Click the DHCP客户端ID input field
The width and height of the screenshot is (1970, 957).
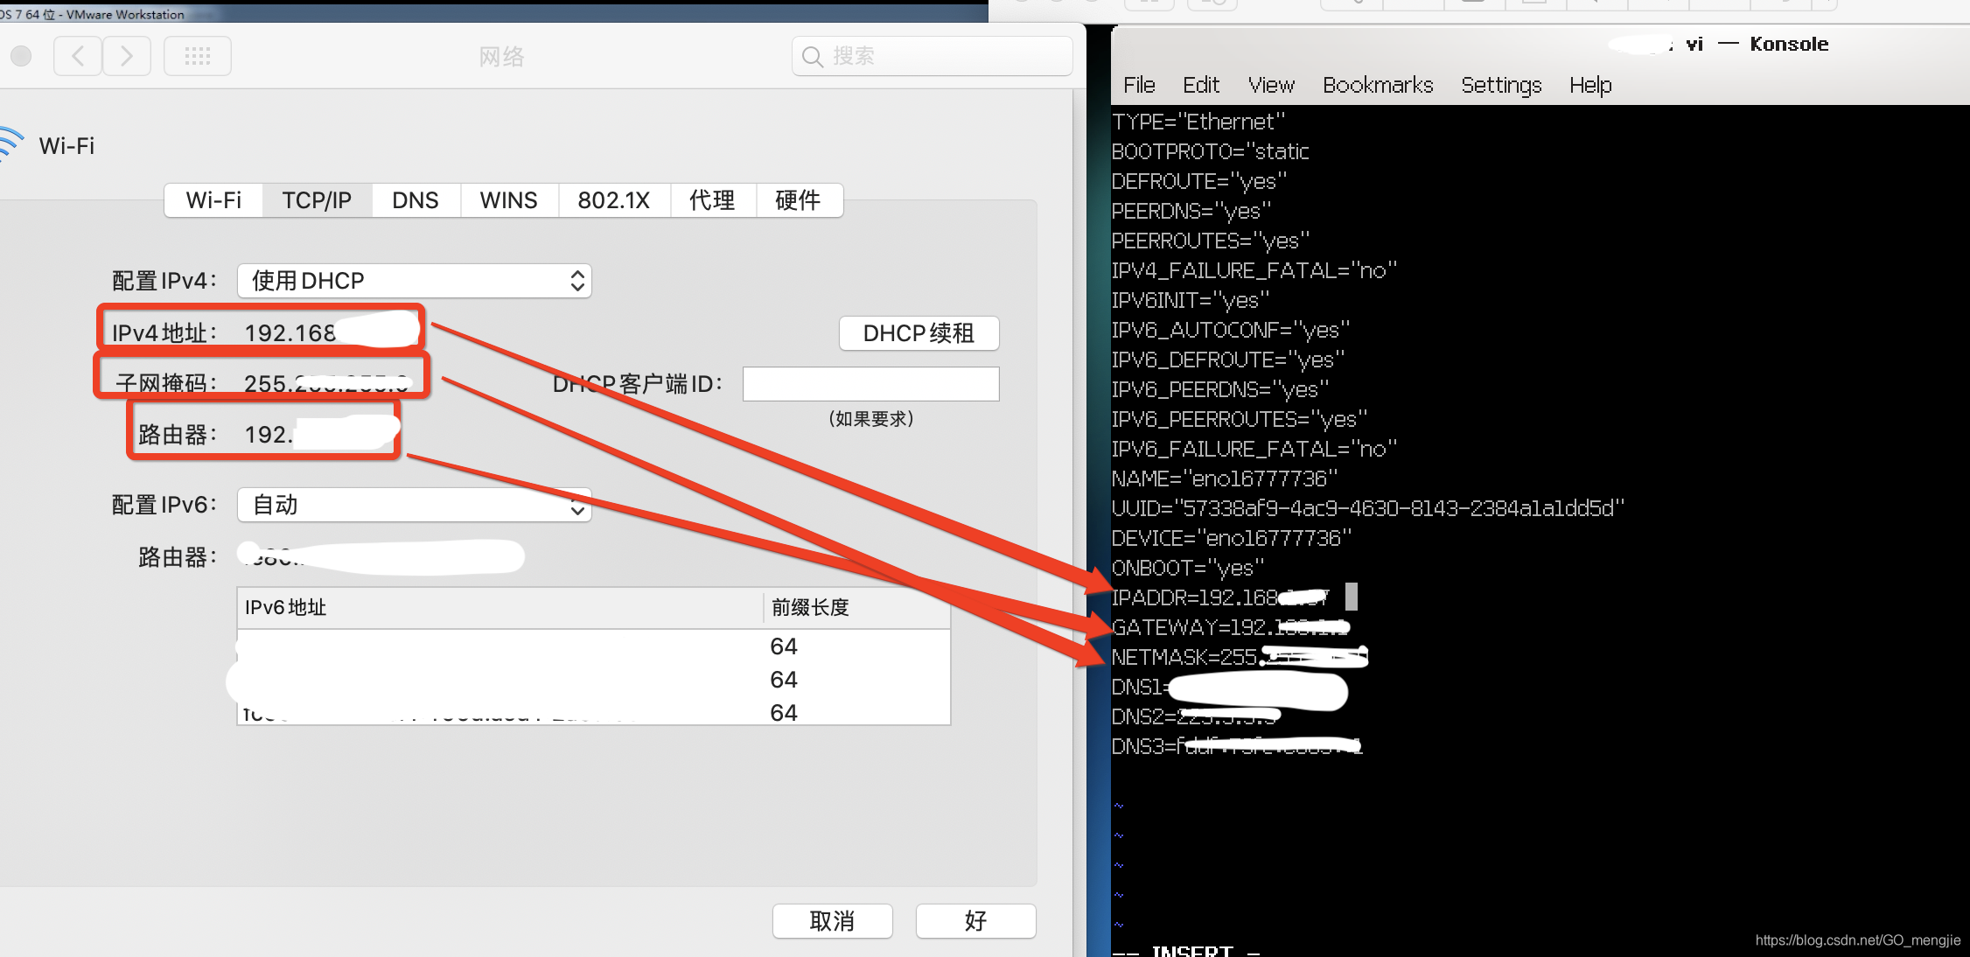870,384
